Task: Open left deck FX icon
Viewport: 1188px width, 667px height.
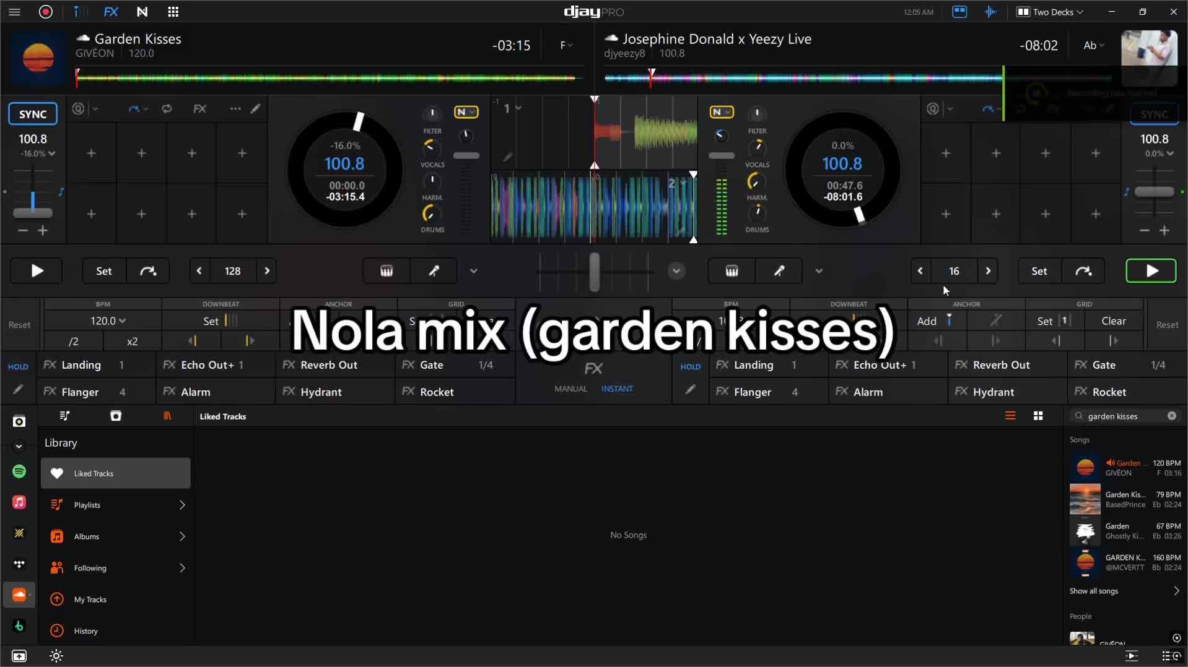Action: click(199, 109)
